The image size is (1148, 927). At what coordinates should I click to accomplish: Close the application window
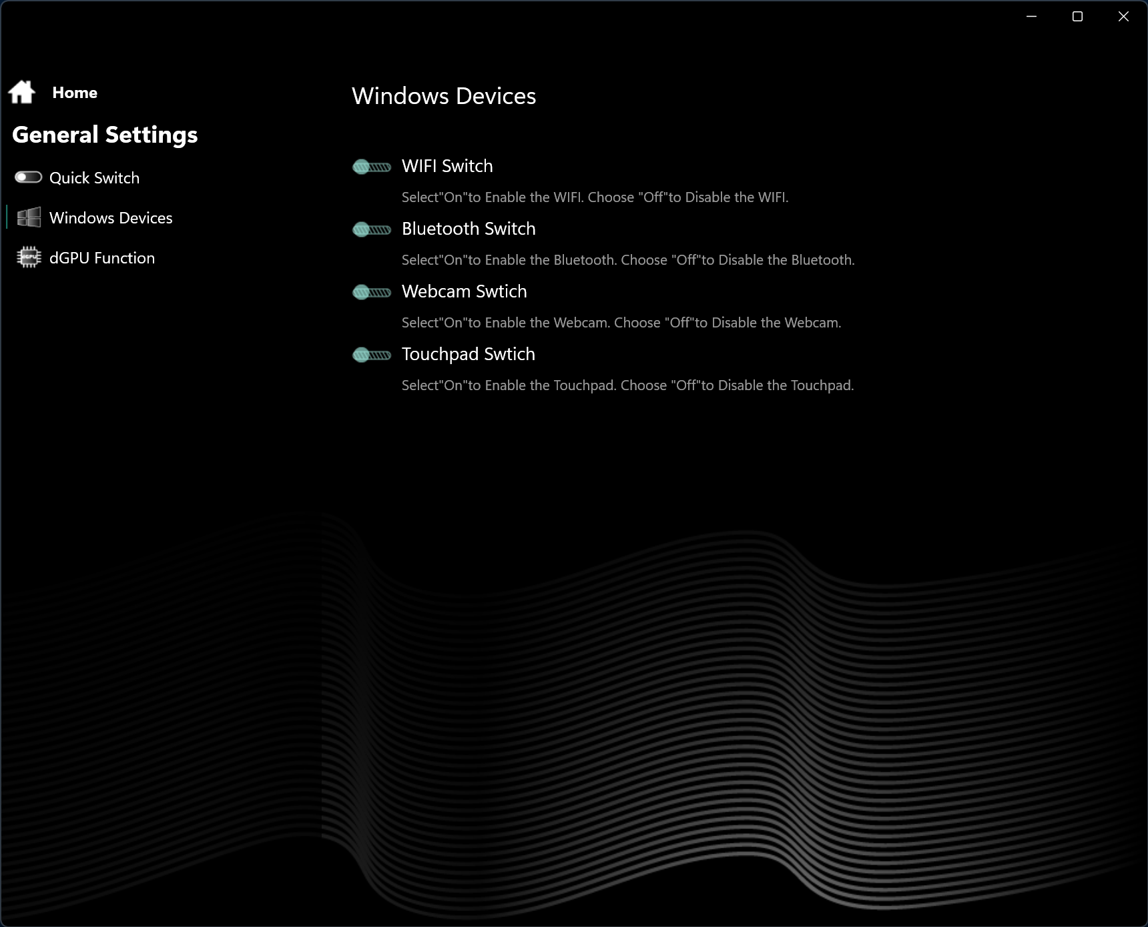pyautogui.click(x=1123, y=17)
